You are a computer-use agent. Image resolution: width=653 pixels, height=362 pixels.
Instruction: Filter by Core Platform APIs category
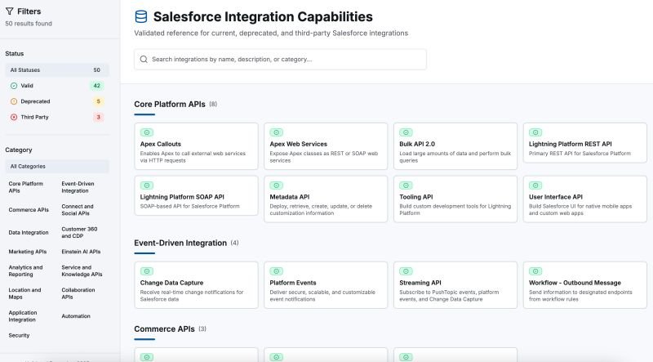coord(26,187)
